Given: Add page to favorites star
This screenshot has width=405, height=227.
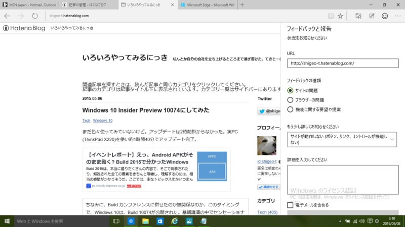Looking at the screenshot, I should click(x=340, y=16).
